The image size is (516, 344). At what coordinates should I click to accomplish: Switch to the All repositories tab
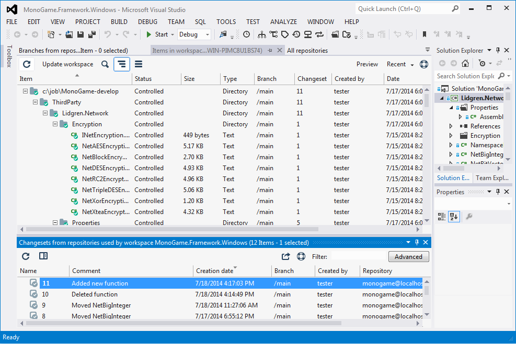point(307,51)
